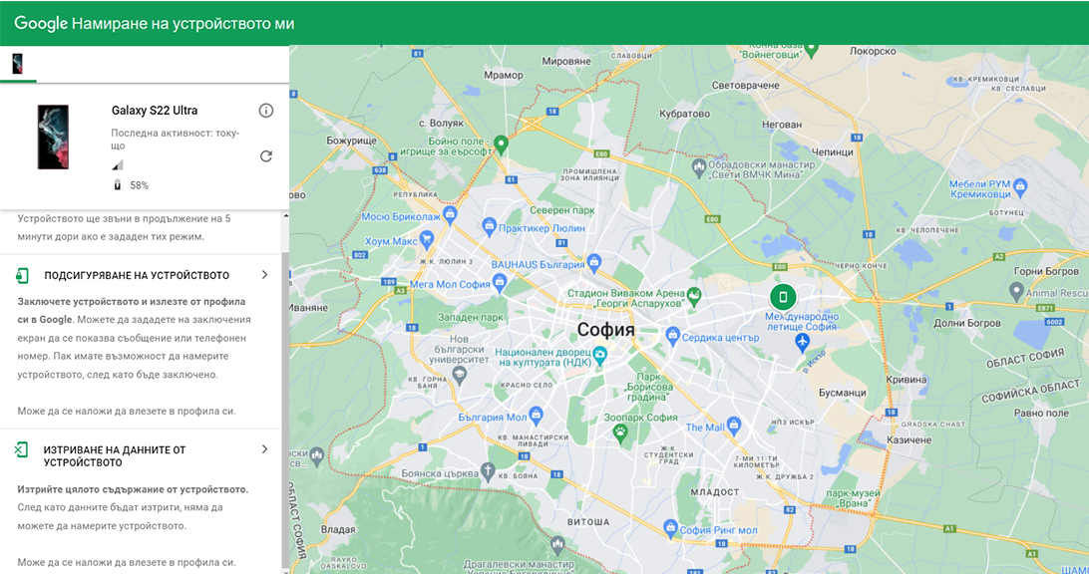Click the Драгалевски манастир marker icon
This screenshot has height=574, width=1089.
[557, 545]
